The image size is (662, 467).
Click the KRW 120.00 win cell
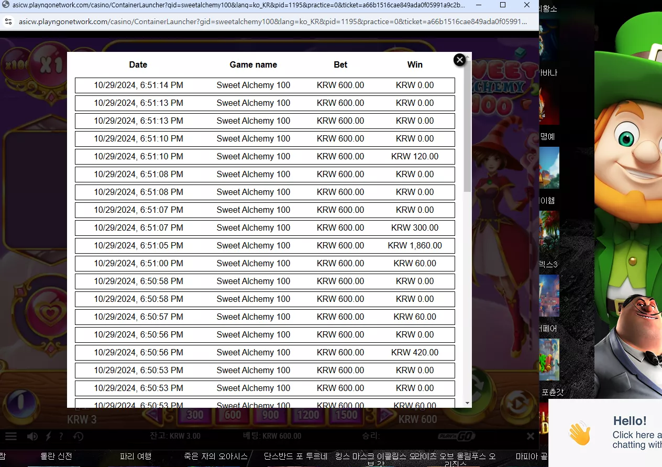[x=415, y=156]
